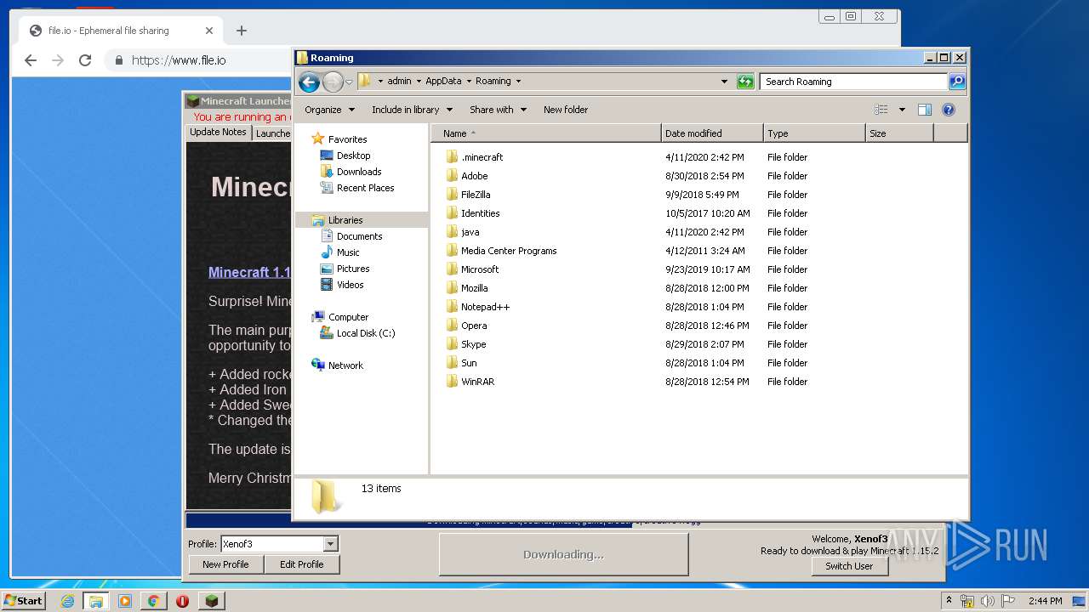Click the Downloading... button in launcher

[563, 554]
